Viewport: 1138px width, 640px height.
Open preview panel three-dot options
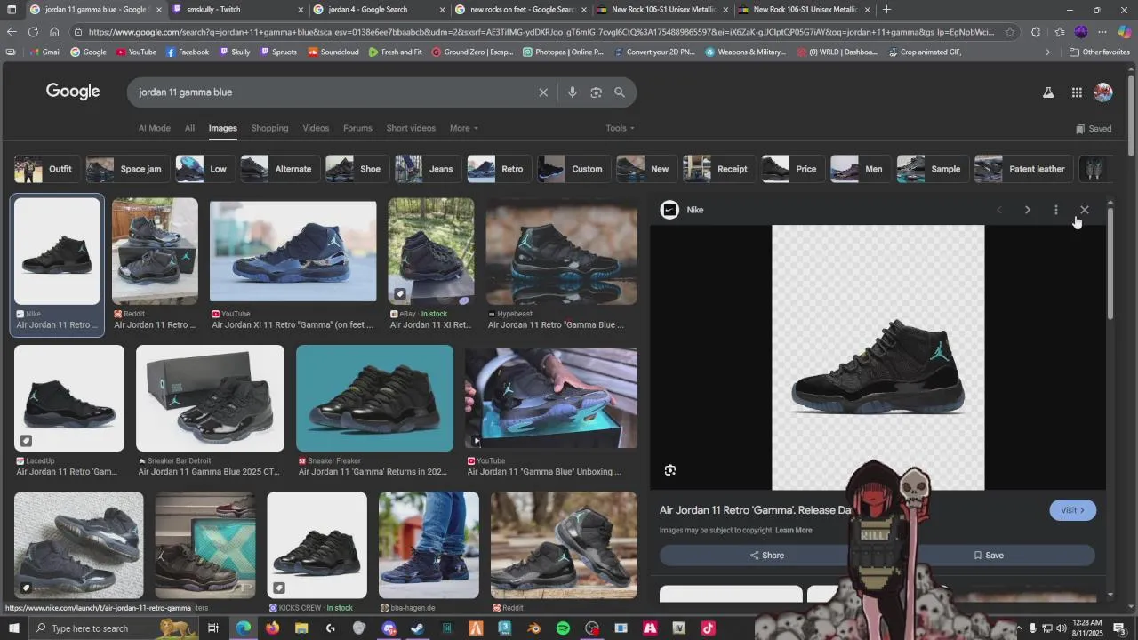[1056, 210]
